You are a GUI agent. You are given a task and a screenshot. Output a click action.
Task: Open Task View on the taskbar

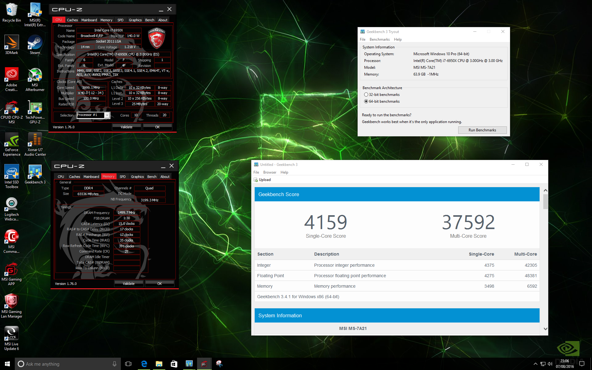[128, 364]
